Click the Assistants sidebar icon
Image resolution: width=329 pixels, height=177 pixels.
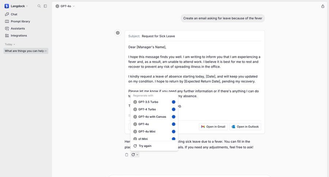(7, 29)
